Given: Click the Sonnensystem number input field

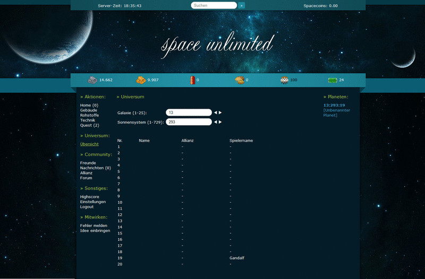Looking at the screenshot, I should (x=189, y=122).
